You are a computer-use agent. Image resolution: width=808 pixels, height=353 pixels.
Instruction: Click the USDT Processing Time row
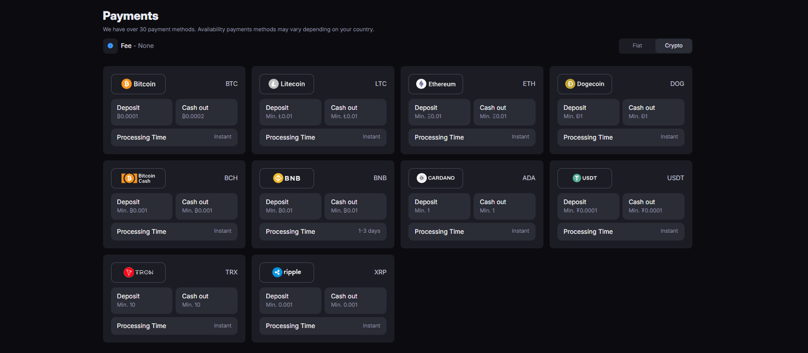tap(621, 232)
